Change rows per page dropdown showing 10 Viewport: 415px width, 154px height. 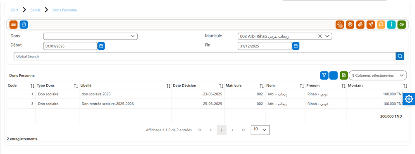[260, 130]
